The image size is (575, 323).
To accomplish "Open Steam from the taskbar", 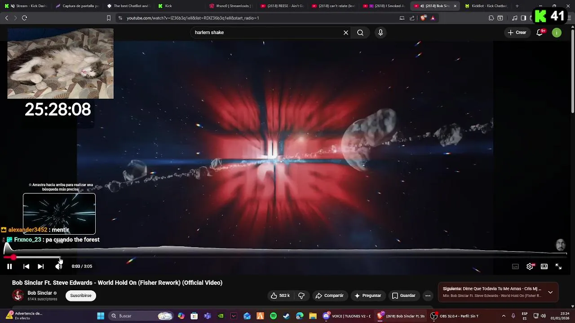I will pos(286,316).
